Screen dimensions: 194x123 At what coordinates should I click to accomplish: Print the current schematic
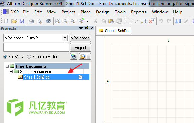pos(31,21)
